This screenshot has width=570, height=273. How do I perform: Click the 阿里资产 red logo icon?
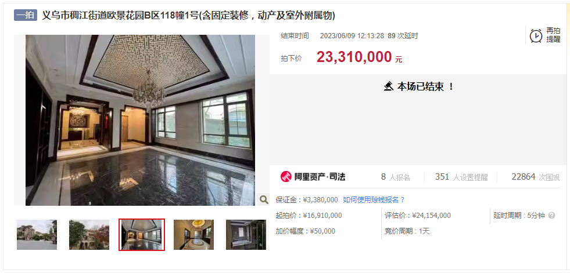click(x=286, y=177)
